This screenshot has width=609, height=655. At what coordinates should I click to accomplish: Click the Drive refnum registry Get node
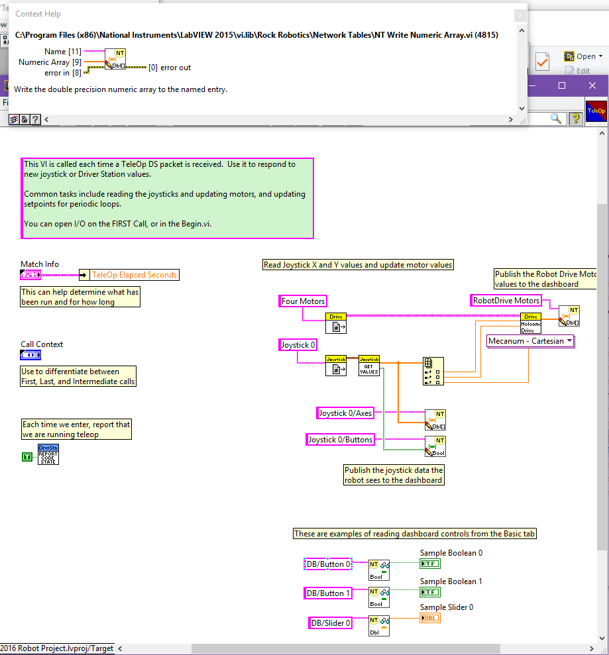[x=335, y=323]
